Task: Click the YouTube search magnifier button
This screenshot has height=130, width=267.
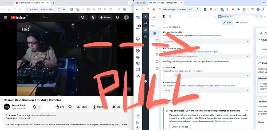Action: 83,18
